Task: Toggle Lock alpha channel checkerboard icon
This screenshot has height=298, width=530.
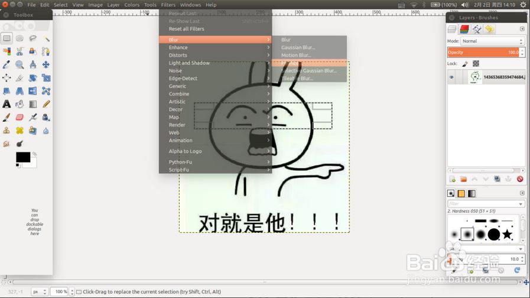Action: [x=476, y=64]
